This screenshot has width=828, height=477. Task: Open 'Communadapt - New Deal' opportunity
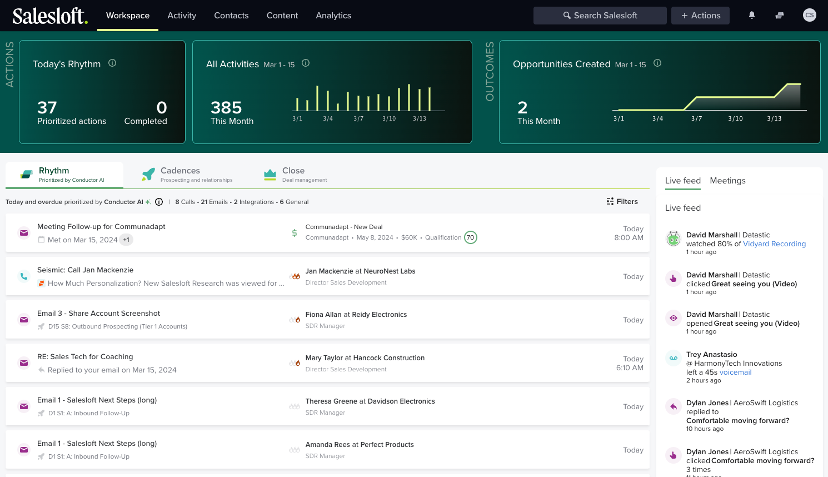344,227
